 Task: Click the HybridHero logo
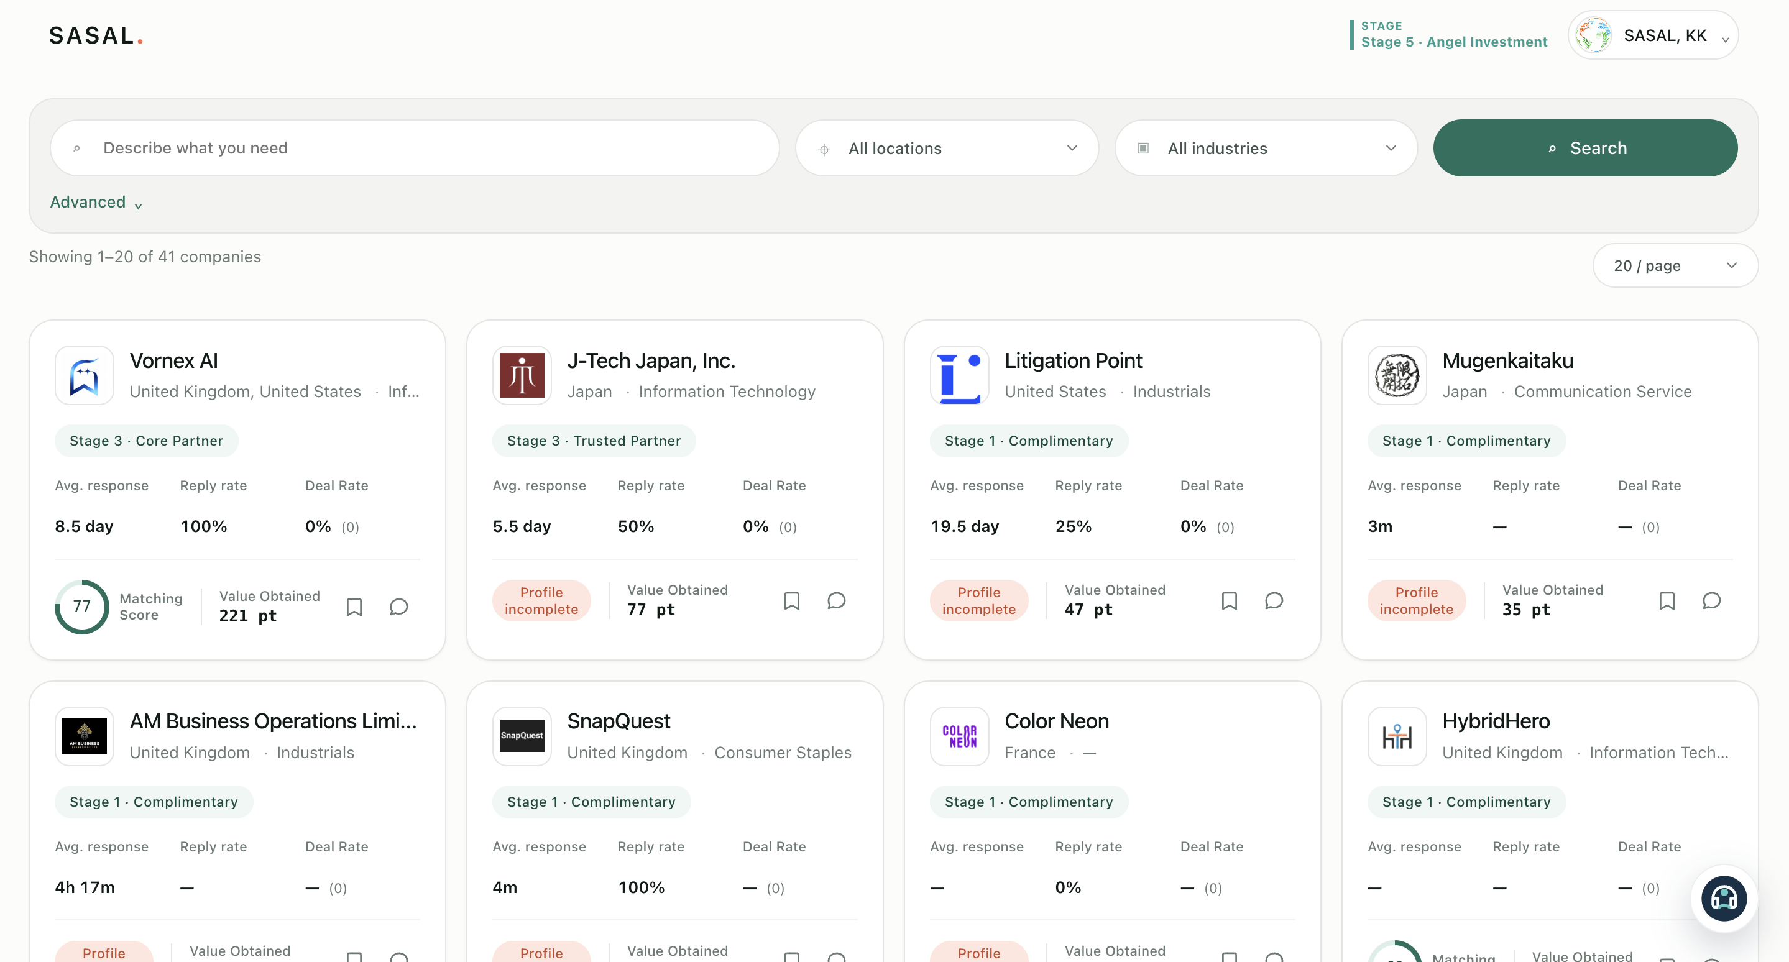tap(1397, 736)
